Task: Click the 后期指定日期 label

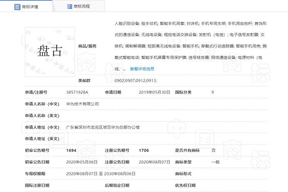Action: [x=117, y=185]
